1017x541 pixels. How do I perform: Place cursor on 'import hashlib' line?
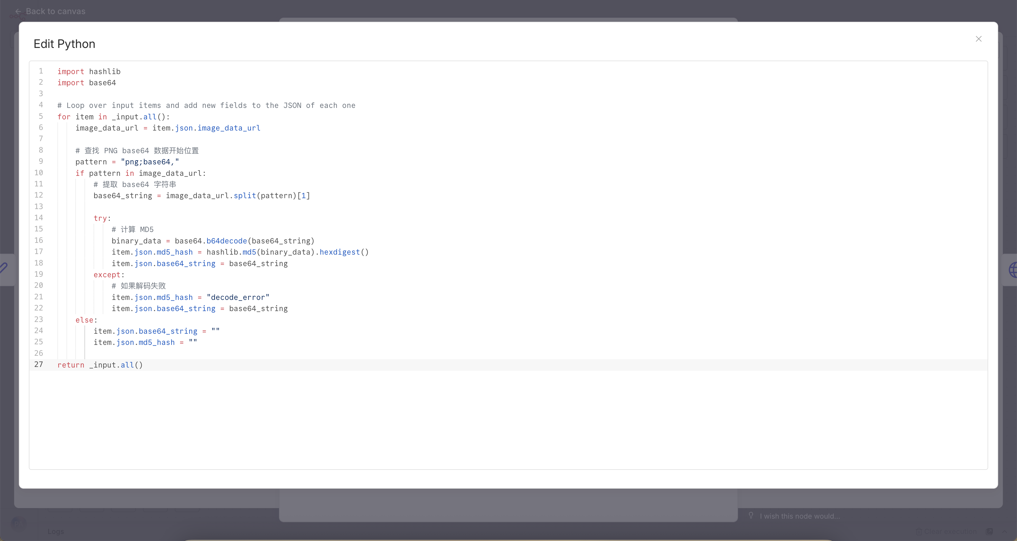point(89,71)
